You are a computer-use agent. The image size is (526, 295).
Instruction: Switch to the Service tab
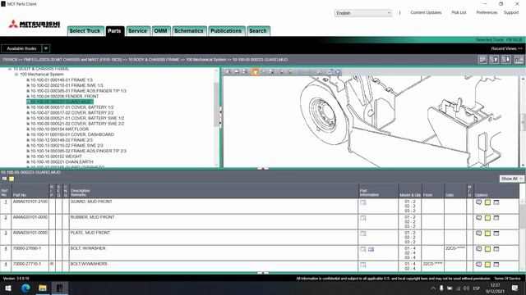point(137,31)
